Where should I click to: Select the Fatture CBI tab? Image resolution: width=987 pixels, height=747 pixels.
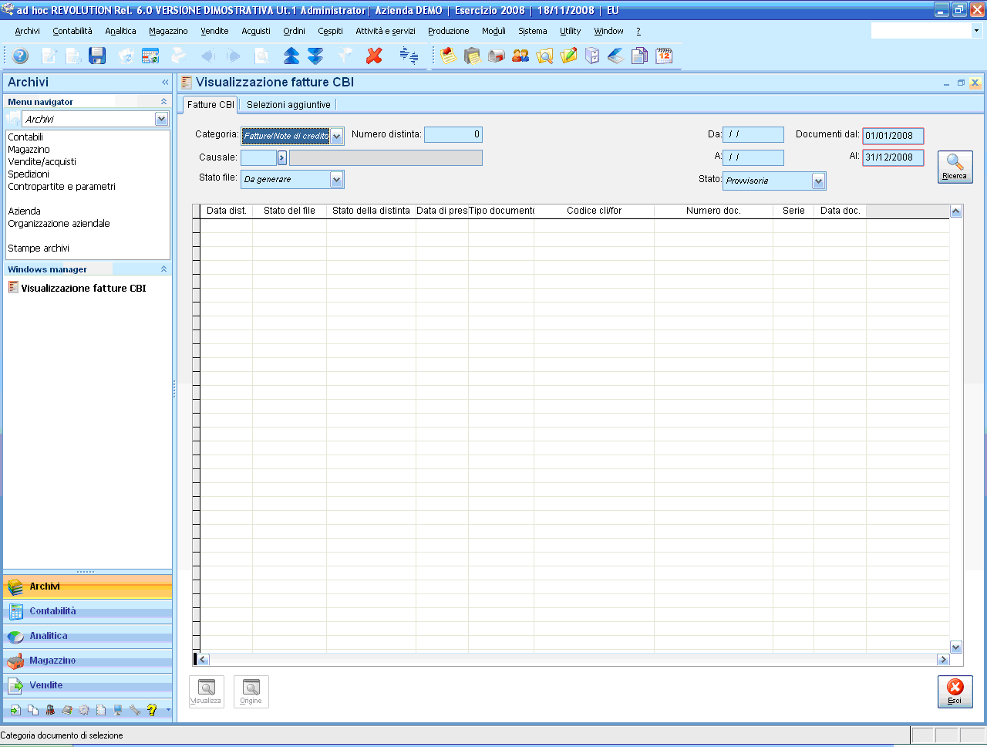point(211,105)
